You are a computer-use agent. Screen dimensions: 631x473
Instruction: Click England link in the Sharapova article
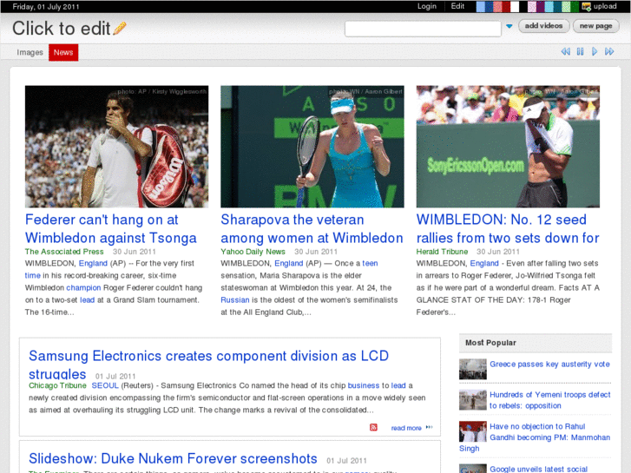[x=288, y=263]
